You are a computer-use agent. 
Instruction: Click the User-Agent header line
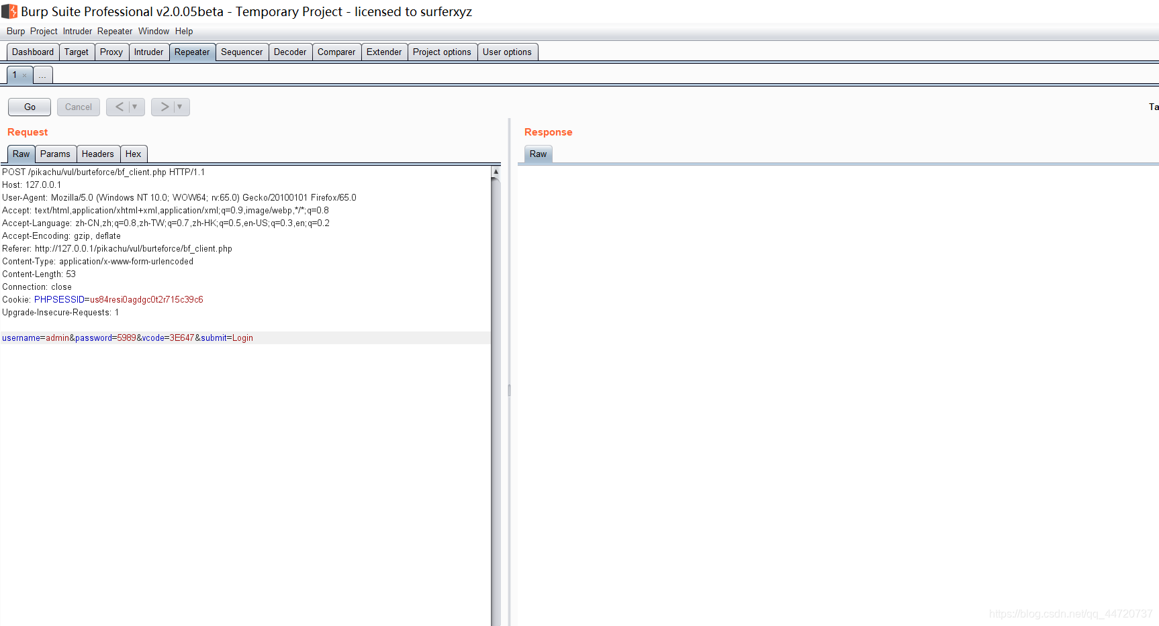tap(179, 197)
